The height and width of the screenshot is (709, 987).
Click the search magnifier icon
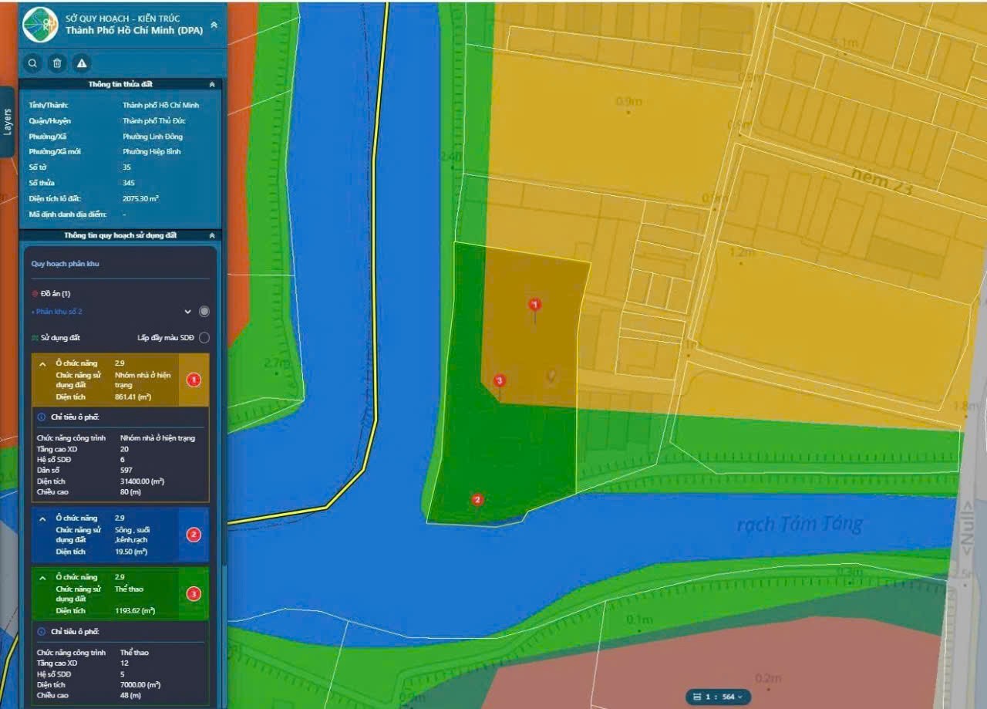pos(32,63)
